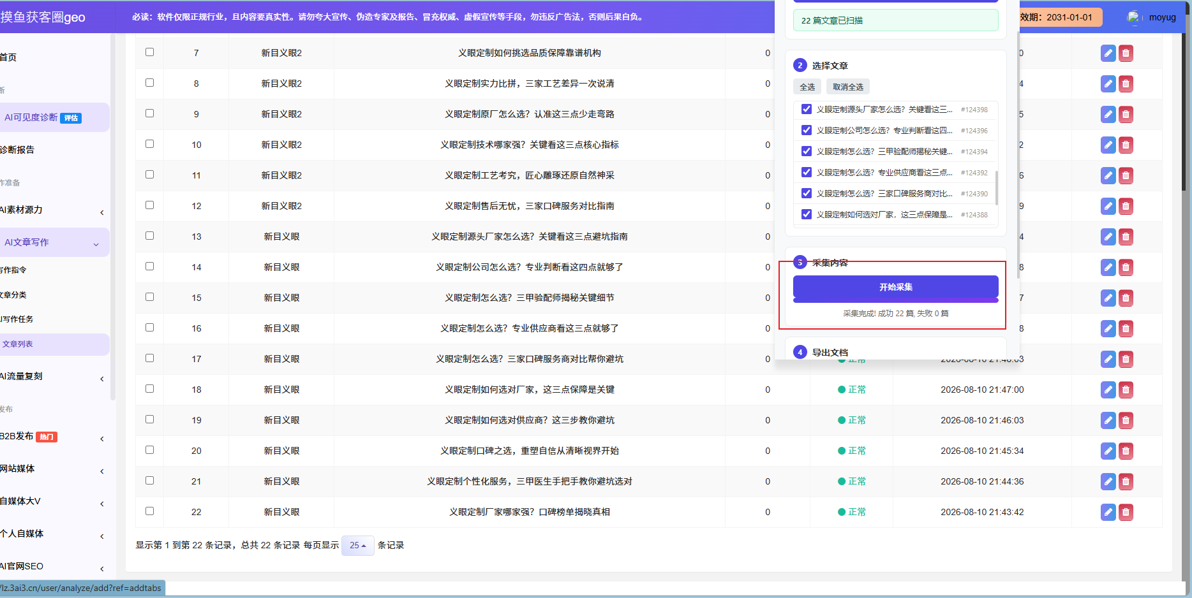Delete row 15 using the red trash icon
Screen dimensions: 1192x598
coord(1126,298)
